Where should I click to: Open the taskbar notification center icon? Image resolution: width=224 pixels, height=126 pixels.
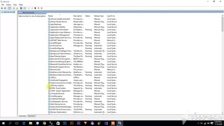tap(212, 123)
